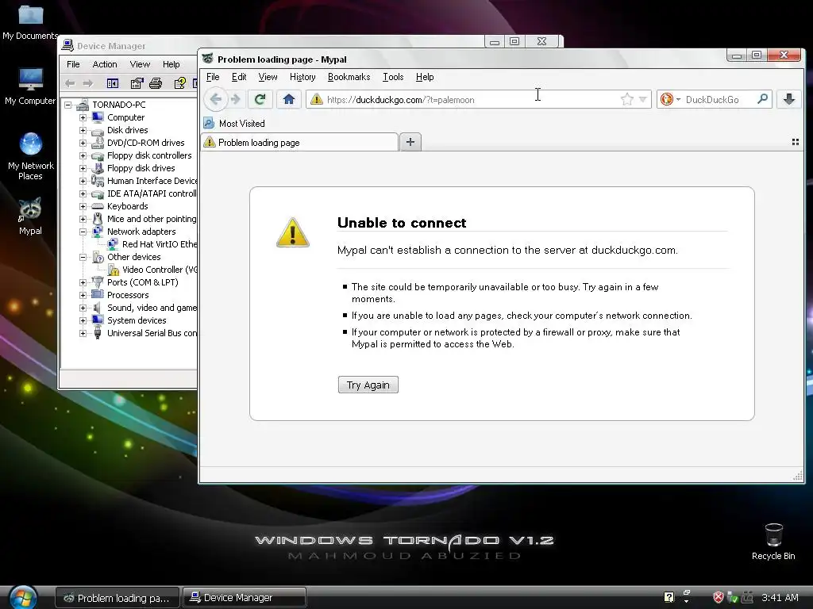
Task: Switch to Device Manager taskbar button
Action: (245, 597)
